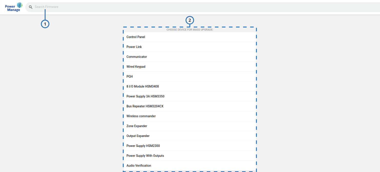Select Wired Keypad from the list
Screen dimensions: 380x172
click(x=189, y=66)
